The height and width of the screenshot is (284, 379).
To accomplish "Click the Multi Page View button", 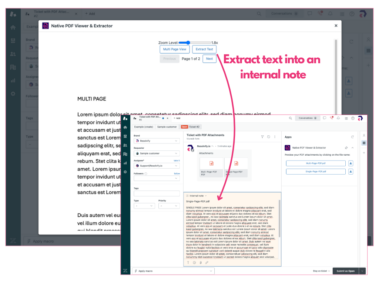I will [175, 49].
